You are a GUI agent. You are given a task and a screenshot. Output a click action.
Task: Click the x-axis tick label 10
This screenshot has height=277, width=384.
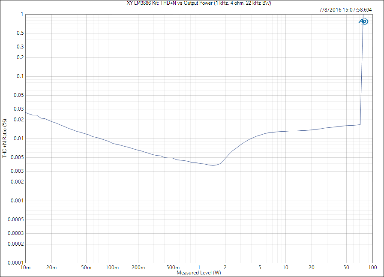tap(285, 268)
